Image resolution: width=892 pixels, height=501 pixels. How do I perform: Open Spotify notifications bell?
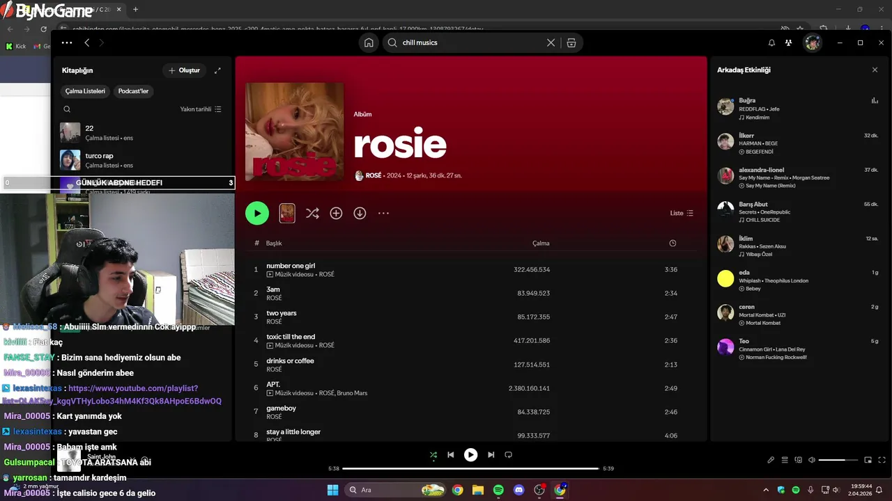(771, 42)
